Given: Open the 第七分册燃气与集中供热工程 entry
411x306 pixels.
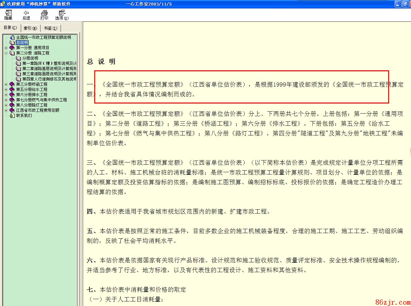Looking at the screenshot, I should click(x=41, y=100).
